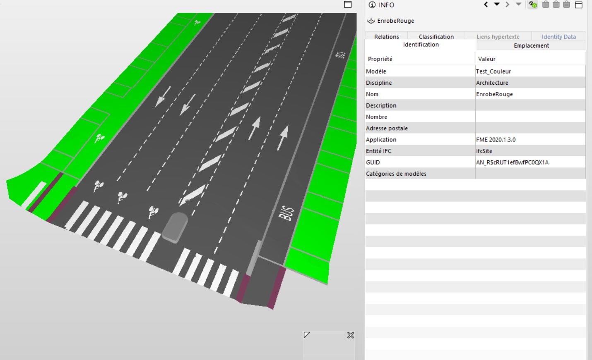
Task: Switch to the Relations tab
Action: pos(386,36)
